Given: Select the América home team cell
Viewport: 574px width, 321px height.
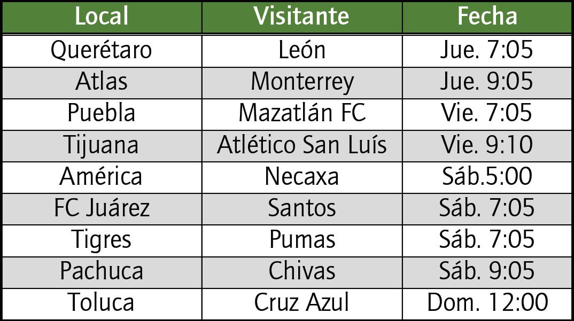Looking at the screenshot, I should click(102, 177).
